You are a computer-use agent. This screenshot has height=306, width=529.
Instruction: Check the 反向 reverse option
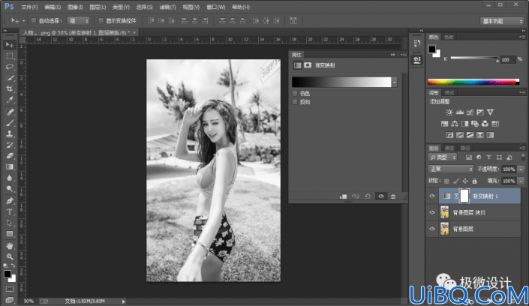click(295, 102)
